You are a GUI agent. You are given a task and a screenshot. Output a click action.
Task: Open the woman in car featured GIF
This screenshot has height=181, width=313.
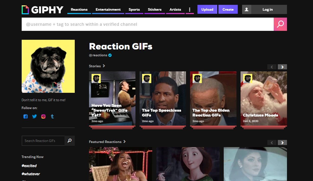click(x=255, y=164)
